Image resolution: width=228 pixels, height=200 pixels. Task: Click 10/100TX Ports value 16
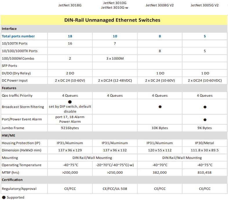point(70,43)
